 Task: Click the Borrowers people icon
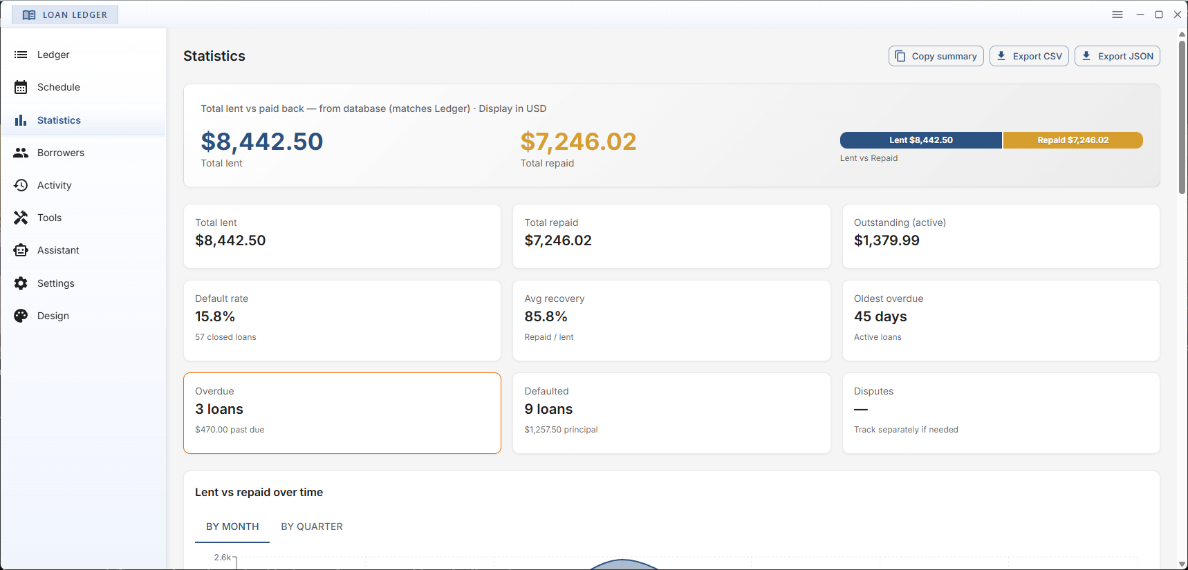[21, 153]
